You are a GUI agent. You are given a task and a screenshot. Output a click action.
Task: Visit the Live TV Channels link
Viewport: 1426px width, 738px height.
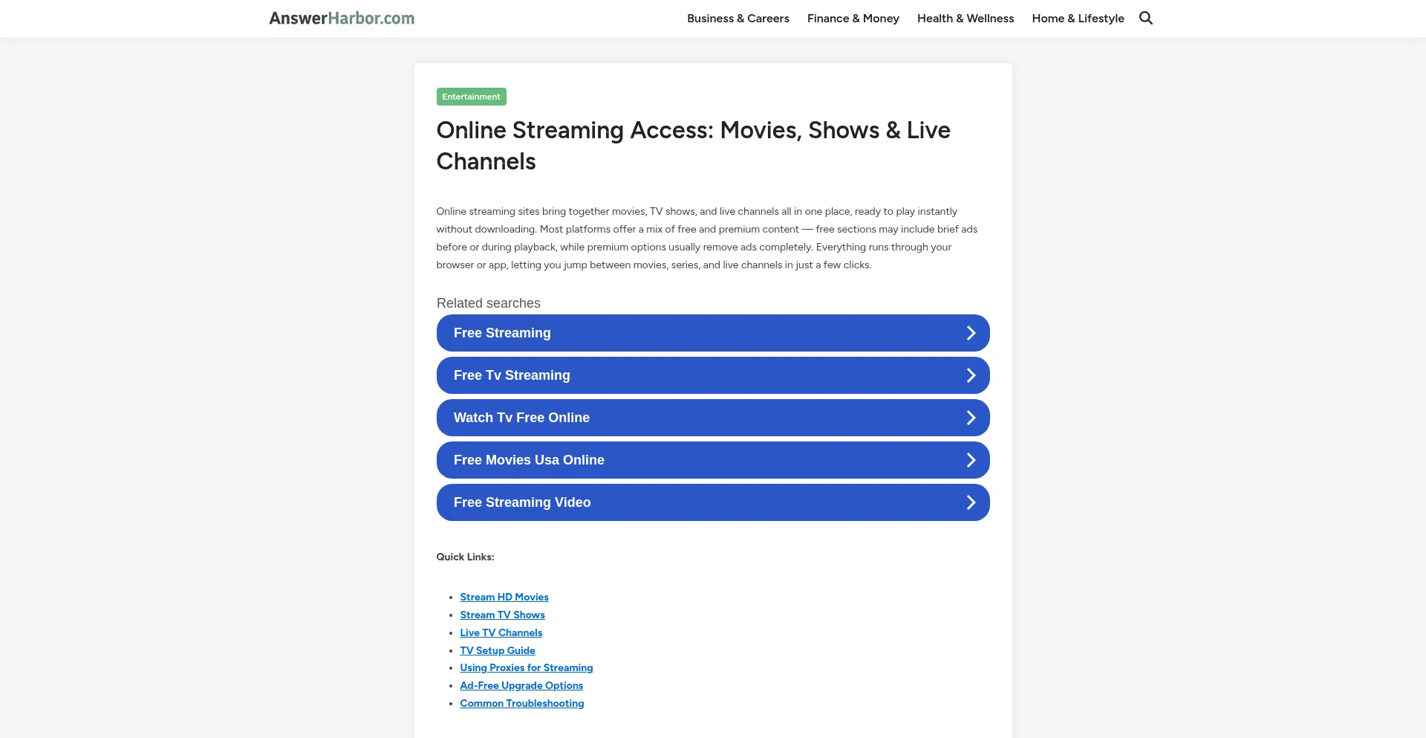click(x=501, y=632)
